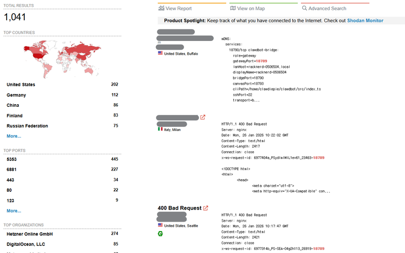Click the green circular icon under Seattle result
This screenshot has width=405, height=253.
point(160,234)
